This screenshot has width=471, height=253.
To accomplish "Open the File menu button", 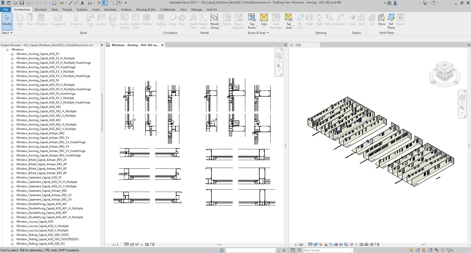I will [6, 10].
